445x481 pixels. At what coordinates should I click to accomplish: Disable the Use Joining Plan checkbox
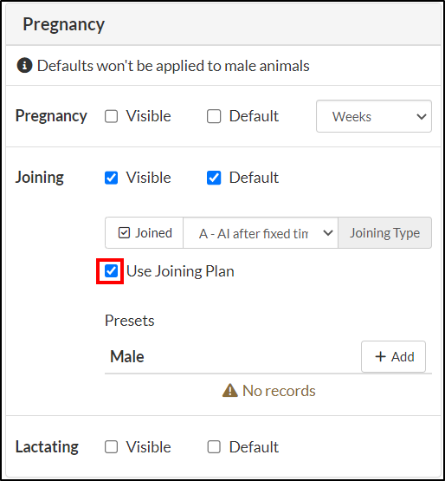111,271
